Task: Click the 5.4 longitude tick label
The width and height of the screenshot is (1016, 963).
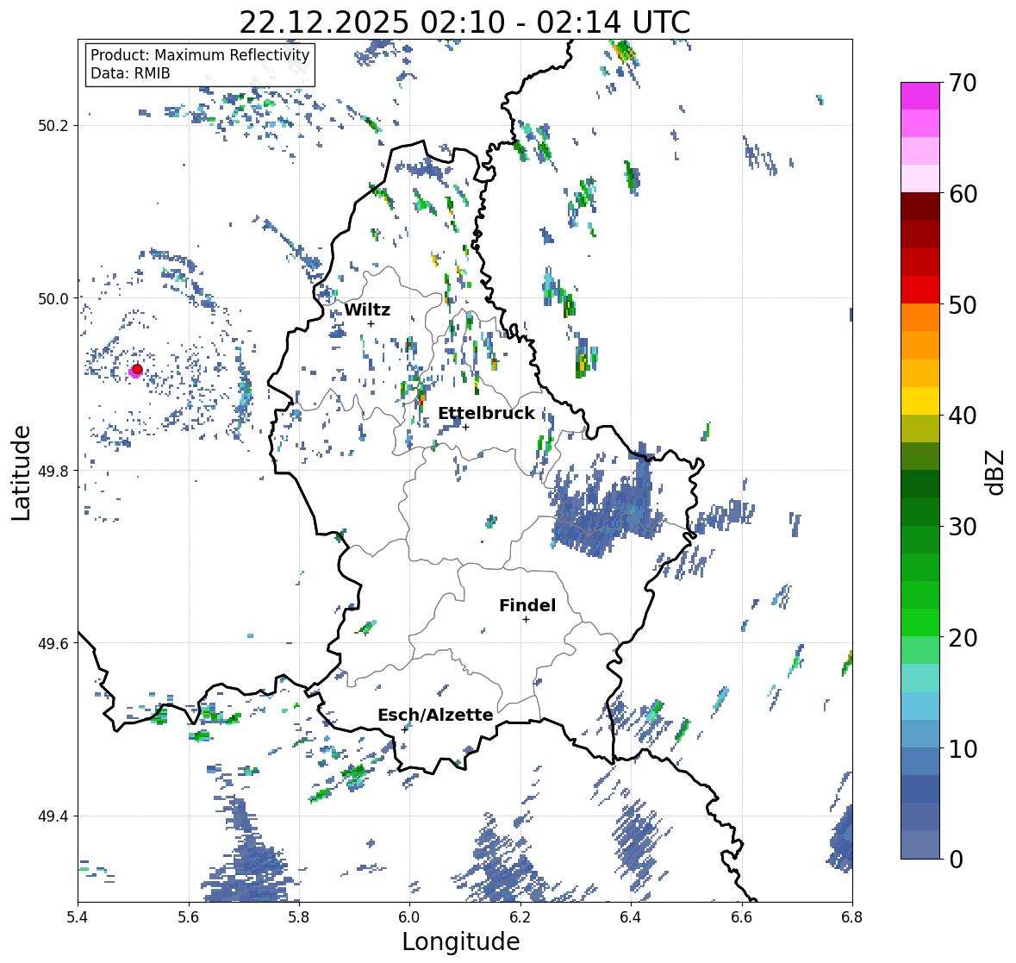Action: pos(78,916)
